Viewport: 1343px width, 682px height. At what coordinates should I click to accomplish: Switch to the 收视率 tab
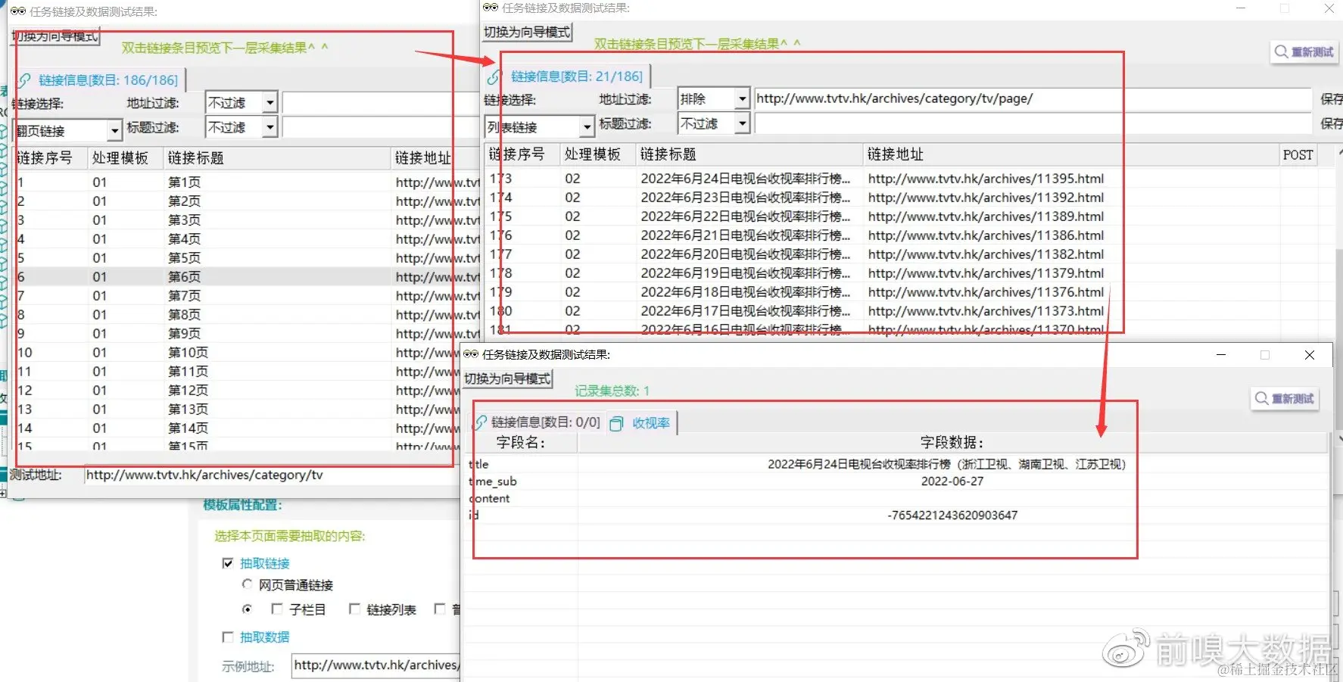point(641,423)
